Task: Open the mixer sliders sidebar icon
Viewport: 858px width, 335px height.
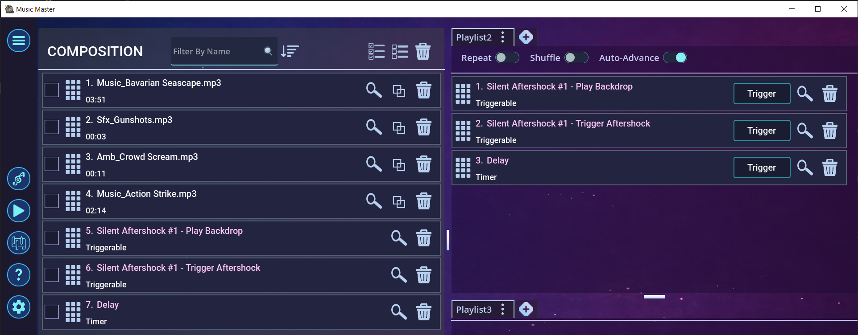Action: (x=19, y=243)
